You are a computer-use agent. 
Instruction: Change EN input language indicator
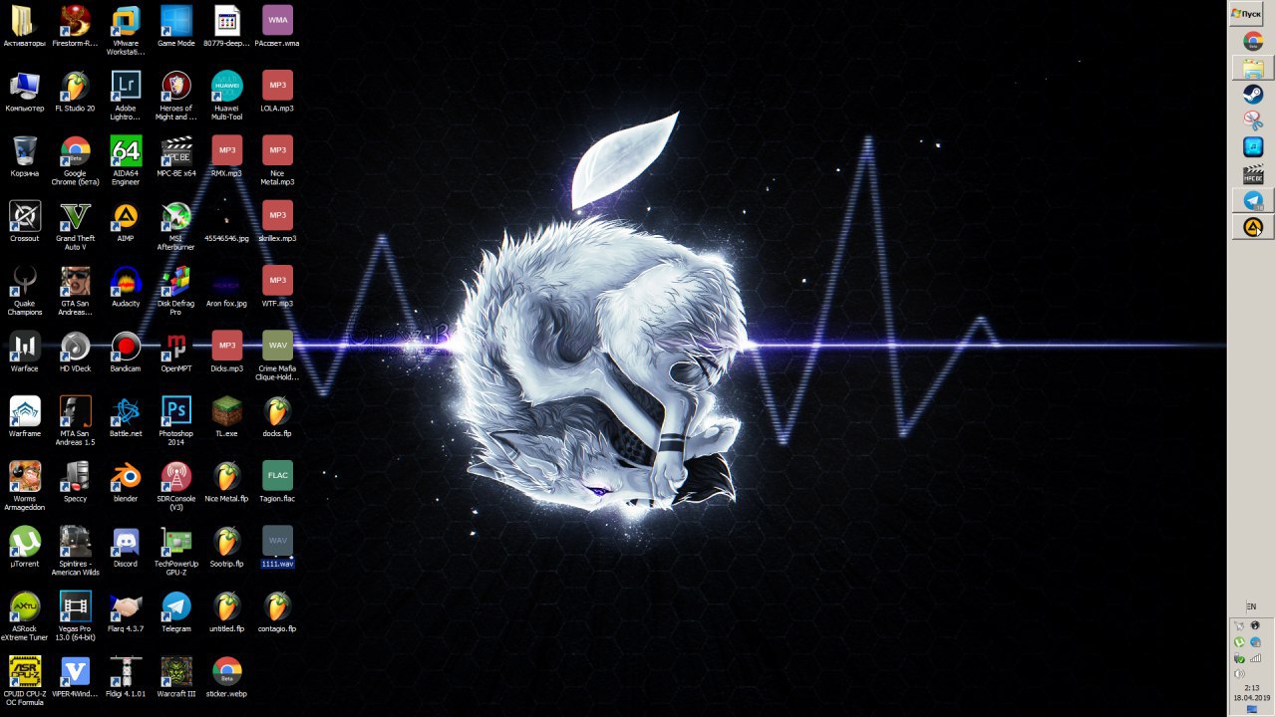pos(1251,606)
